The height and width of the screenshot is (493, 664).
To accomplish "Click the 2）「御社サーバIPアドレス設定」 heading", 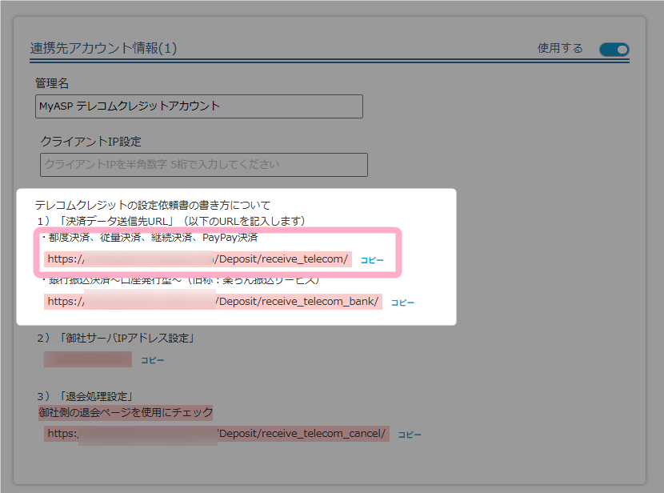I will point(115,338).
